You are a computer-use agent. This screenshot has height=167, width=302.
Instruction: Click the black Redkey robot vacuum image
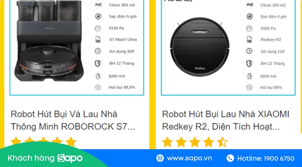tap(200, 47)
